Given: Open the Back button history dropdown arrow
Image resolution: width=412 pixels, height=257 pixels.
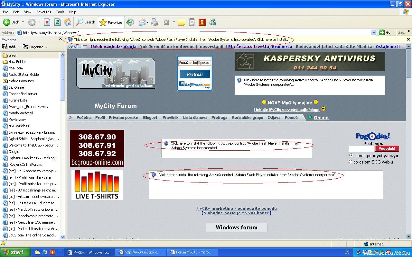Looking at the screenshot, I should coord(23,22).
